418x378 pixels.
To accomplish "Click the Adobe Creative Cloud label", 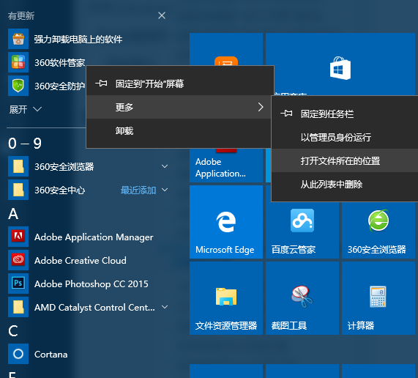I will [x=81, y=260].
